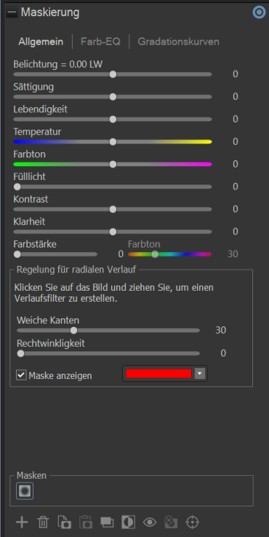Image resolution: width=269 pixels, height=537 pixels.
Task: Click the crosshair target icon in bottom toolbar
Action: tap(192, 522)
